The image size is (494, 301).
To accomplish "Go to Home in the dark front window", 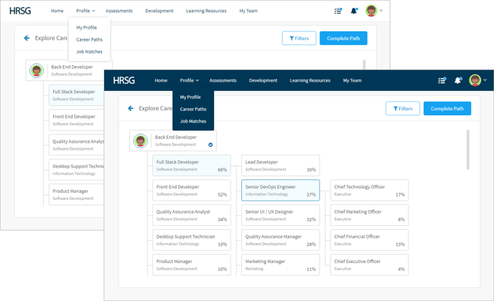I will coord(161,80).
